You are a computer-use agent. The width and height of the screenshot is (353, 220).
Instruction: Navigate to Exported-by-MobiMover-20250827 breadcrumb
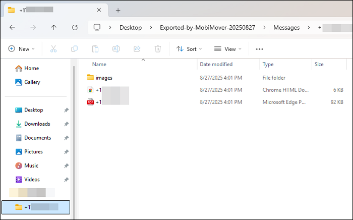(x=208, y=27)
